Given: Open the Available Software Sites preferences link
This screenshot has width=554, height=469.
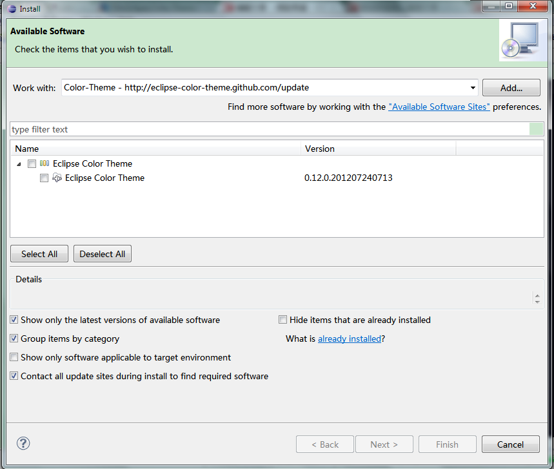Looking at the screenshot, I should pos(439,107).
